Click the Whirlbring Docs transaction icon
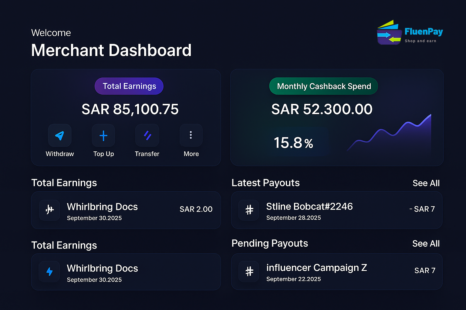This screenshot has width=466, height=310. click(49, 210)
